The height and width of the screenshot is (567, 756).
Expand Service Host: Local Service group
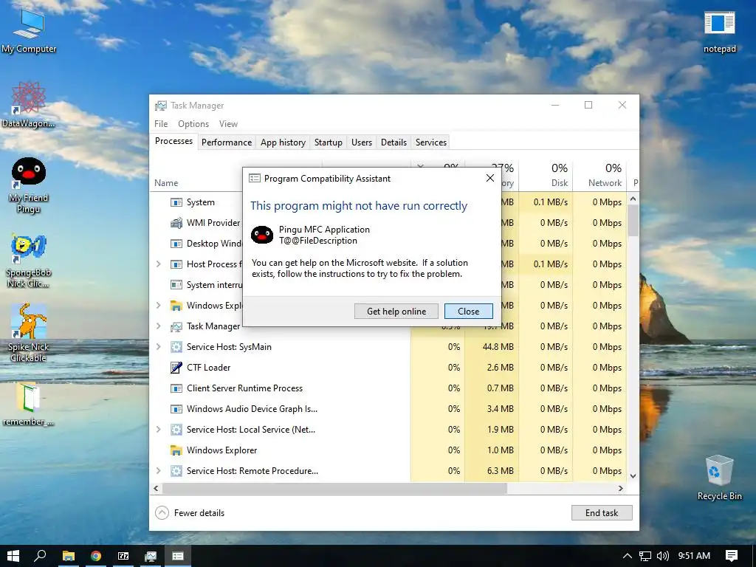point(159,429)
